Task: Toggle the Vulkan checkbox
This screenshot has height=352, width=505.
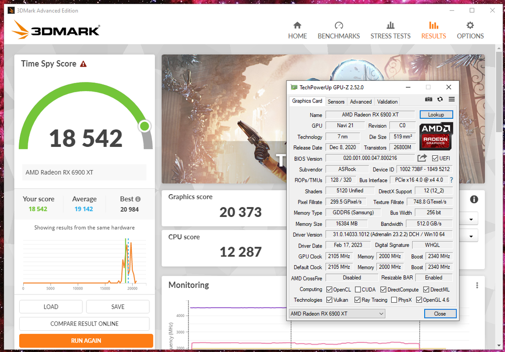Action: 329,300
